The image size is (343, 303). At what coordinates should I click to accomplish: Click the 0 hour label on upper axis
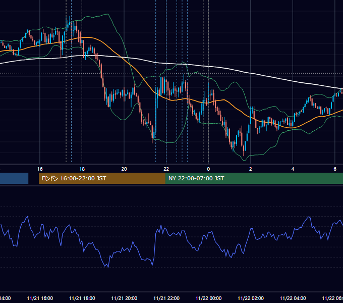click(x=208, y=169)
